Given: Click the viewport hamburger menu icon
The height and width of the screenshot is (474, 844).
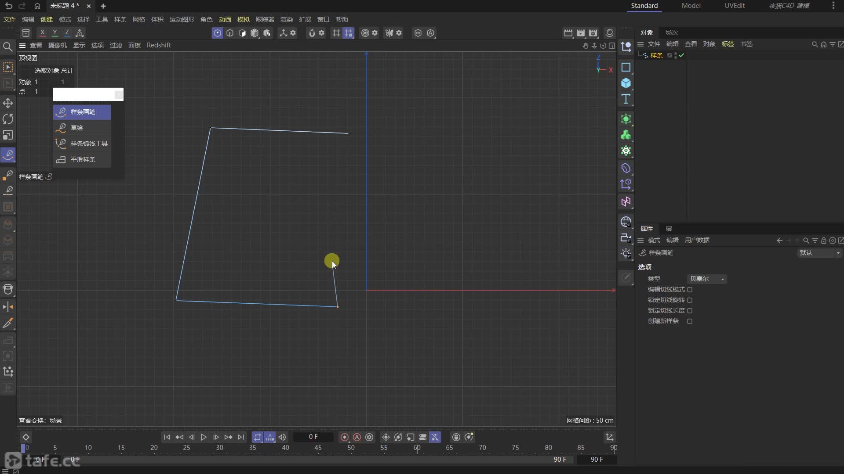Looking at the screenshot, I should click(x=22, y=45).
